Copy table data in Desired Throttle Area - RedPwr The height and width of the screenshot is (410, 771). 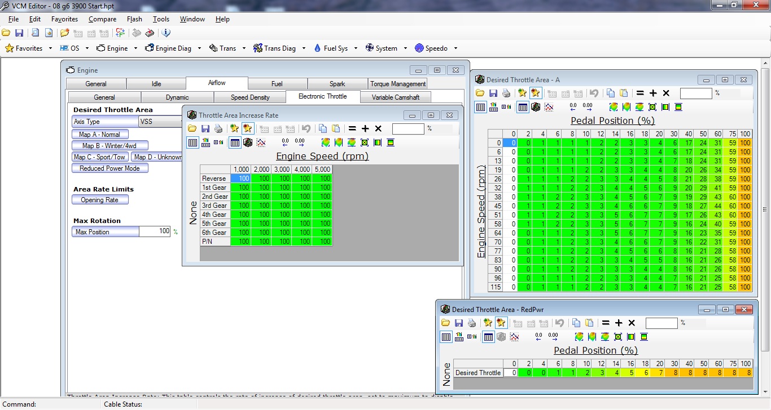(576, 323)
